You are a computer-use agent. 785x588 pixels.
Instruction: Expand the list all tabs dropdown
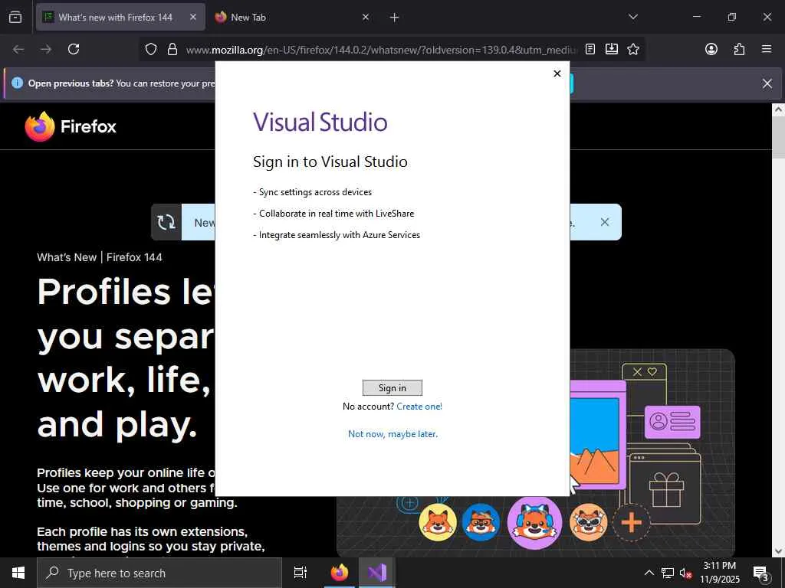click(632, 17)
